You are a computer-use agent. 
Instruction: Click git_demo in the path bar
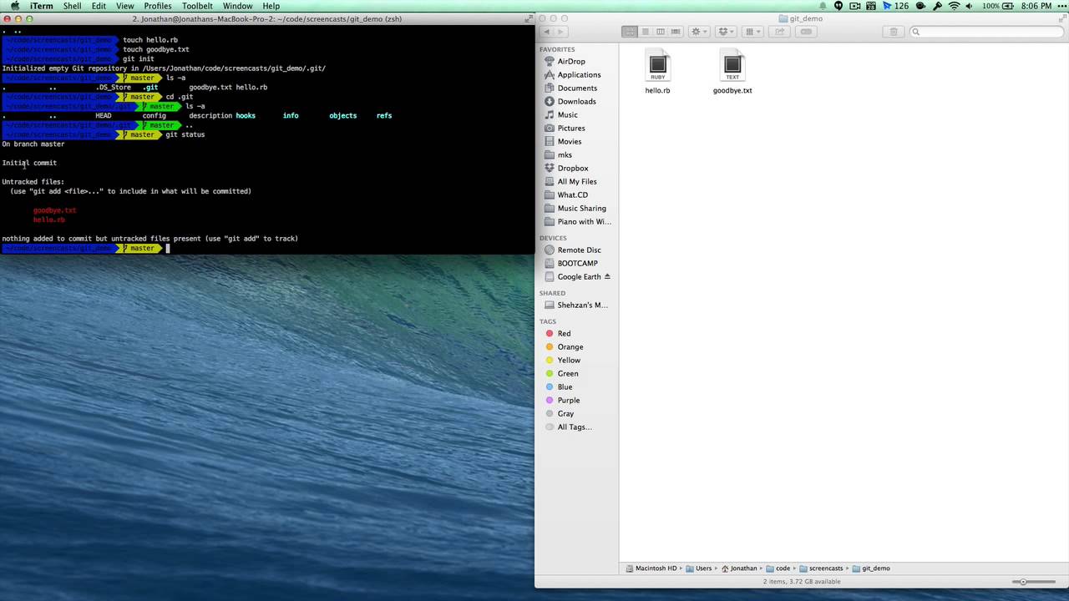[x=871, y=568]
